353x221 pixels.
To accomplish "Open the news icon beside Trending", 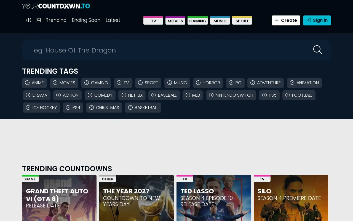I will [x=38, y=20].
